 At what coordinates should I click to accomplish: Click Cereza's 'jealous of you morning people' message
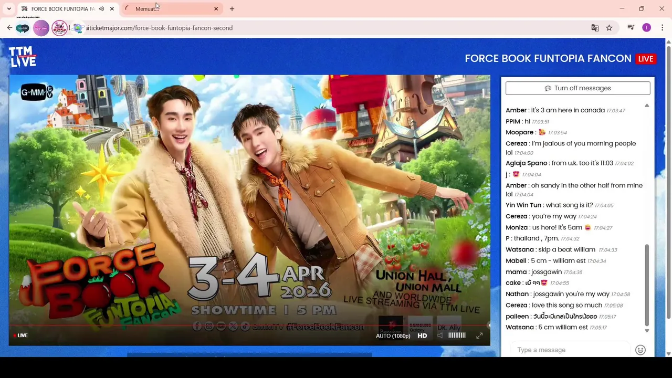571,148
